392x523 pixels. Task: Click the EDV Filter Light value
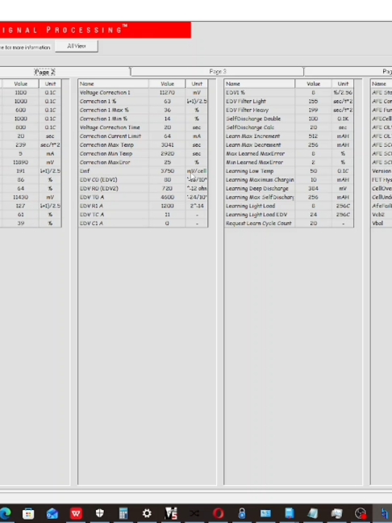click(x=313, y=101)
